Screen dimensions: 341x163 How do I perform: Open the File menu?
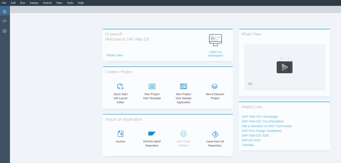coord(4,3)
